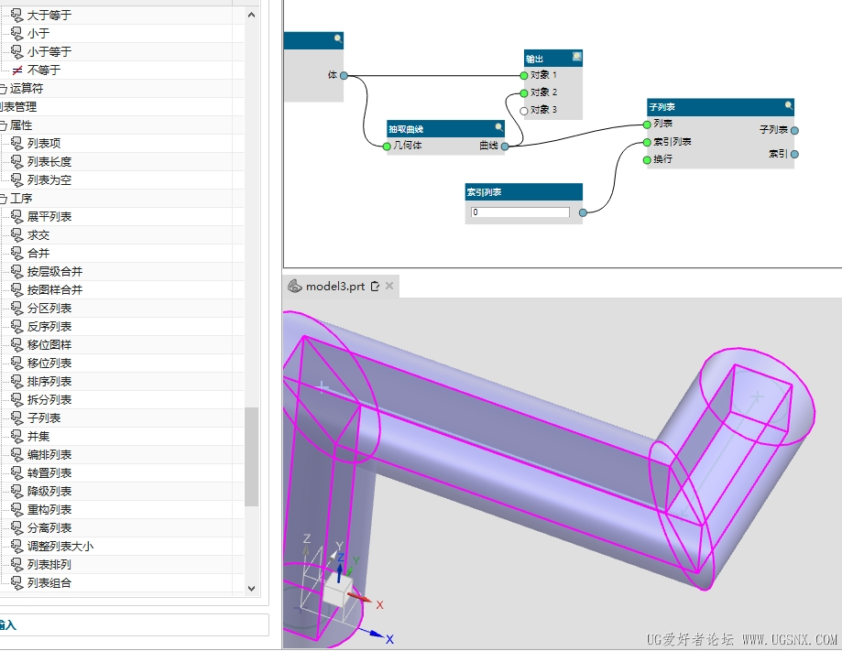Click the 换行 input port
The image size is (842, 651).
coord(647,160)
